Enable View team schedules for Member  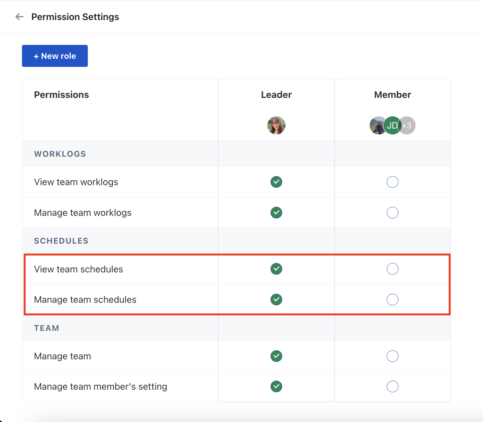(x=392, y=269)
